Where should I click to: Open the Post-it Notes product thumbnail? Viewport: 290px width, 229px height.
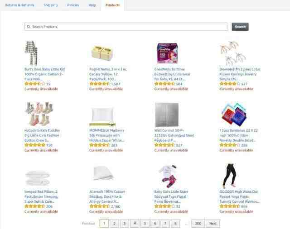point(102,53)
